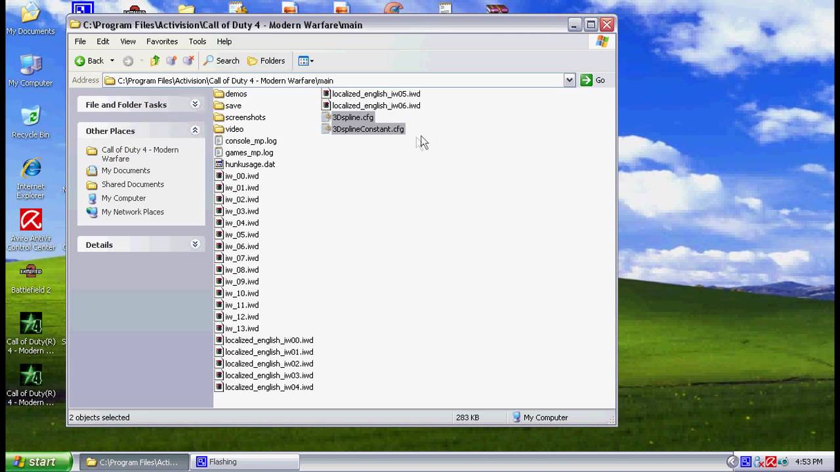Select the iw_13.iwd archive icon

point(219,328)
